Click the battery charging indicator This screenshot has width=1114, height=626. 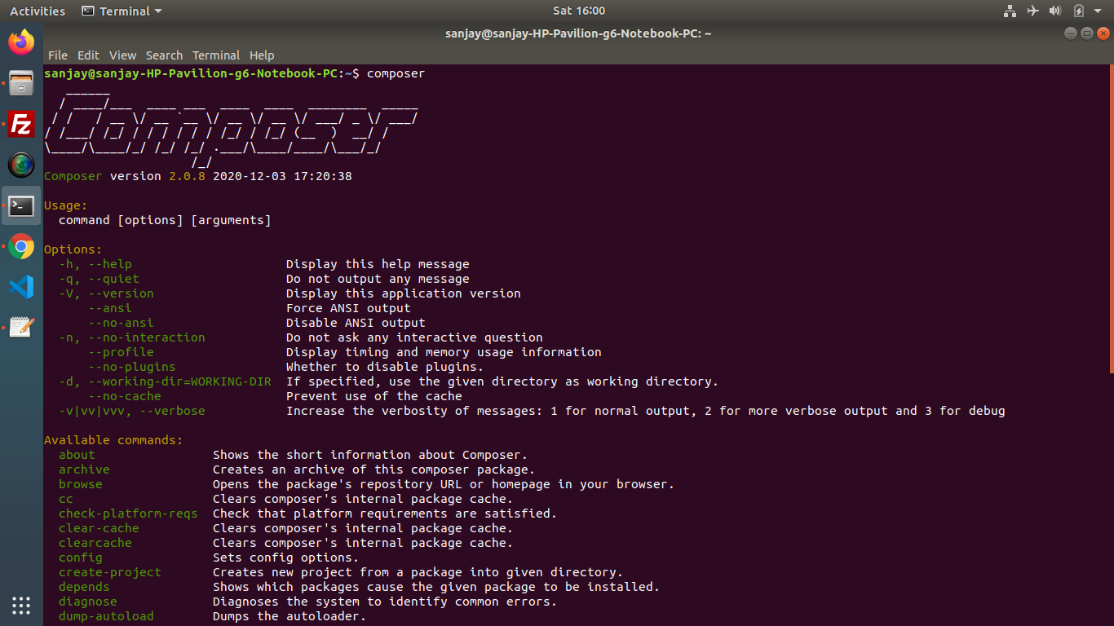[1078, 11]
